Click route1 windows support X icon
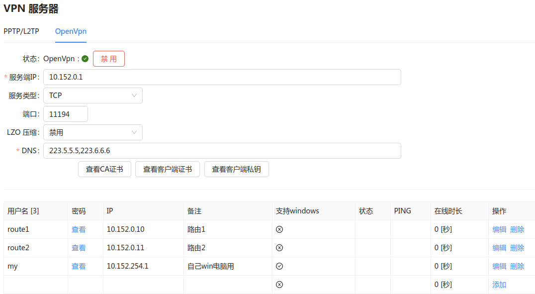This screenshot has width=535, height=294. click(279, 229)
